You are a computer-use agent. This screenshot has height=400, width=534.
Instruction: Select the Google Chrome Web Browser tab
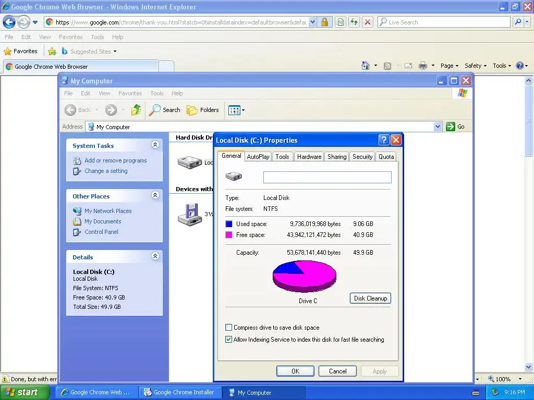pos(81,66)
